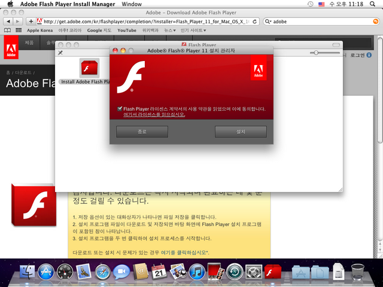
Task: Select Install Adobe Flash Player package icon
Action: [89, 68]
